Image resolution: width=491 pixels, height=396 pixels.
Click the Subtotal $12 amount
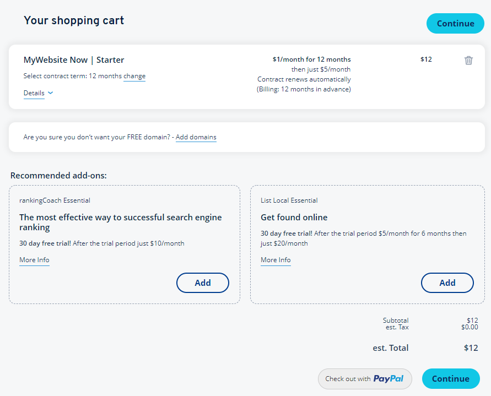(x=472, y=320)
